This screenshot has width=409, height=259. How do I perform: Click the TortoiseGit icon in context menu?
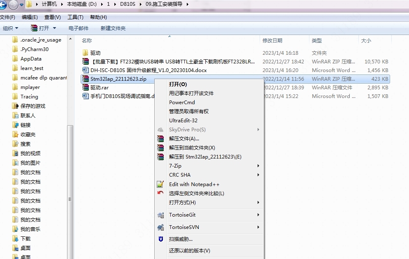tap(160, 215)
